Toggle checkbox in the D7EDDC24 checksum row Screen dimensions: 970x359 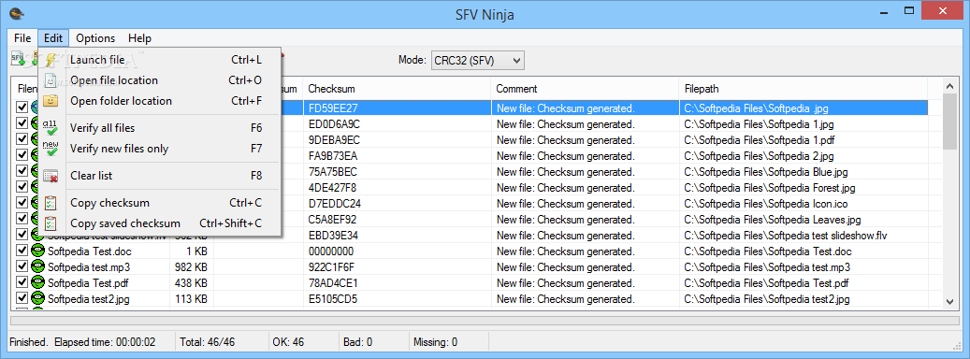click(22, 203)
